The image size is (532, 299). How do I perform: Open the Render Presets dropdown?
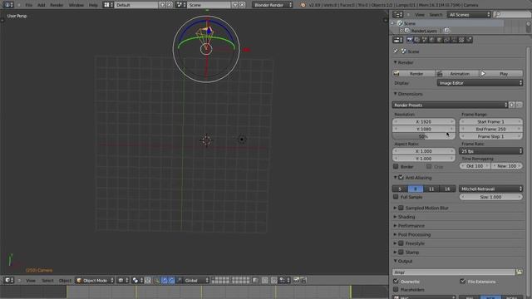coord(450,105)
